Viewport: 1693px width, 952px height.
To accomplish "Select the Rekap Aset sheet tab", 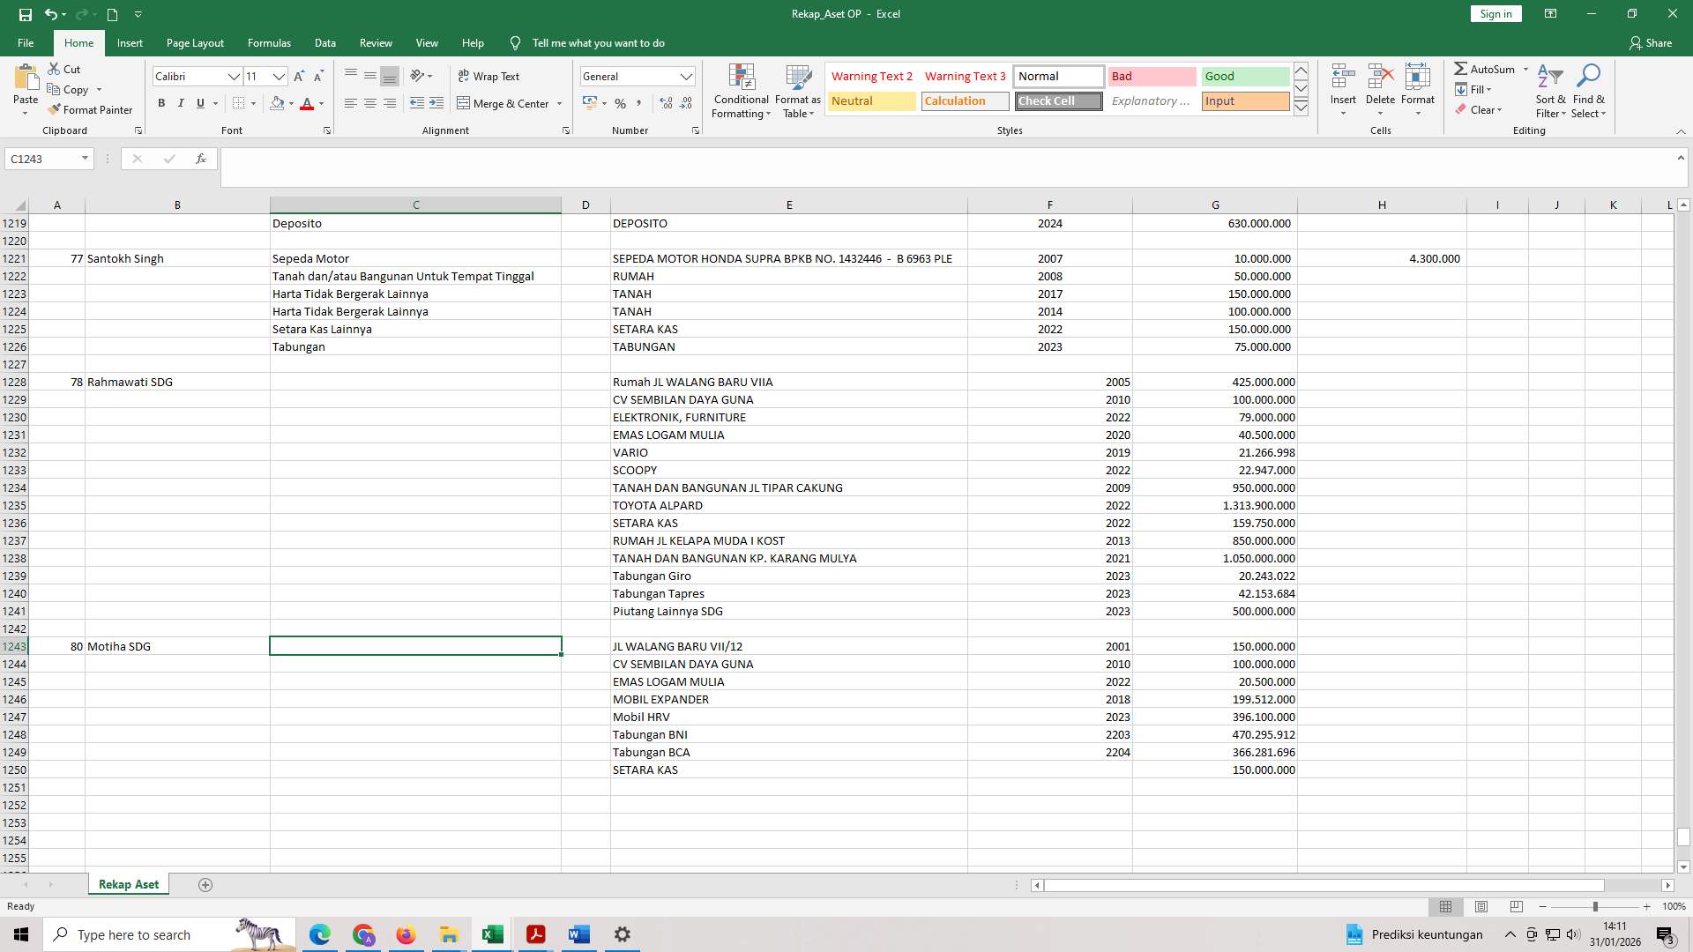I will pos(128,883).
